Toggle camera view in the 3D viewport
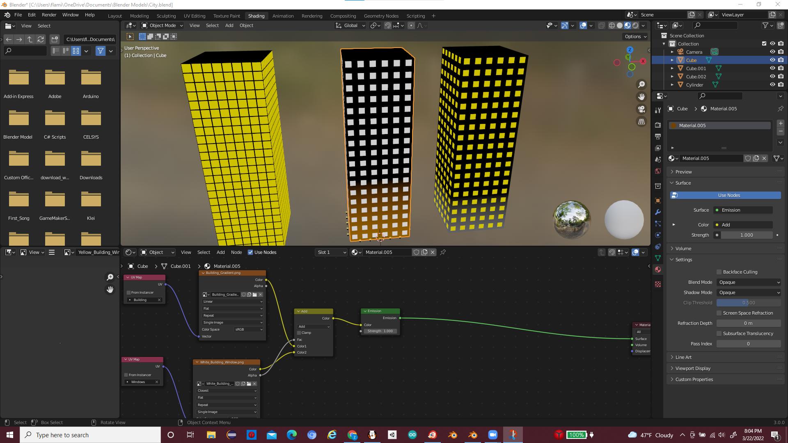 click(x=641, y=109)
